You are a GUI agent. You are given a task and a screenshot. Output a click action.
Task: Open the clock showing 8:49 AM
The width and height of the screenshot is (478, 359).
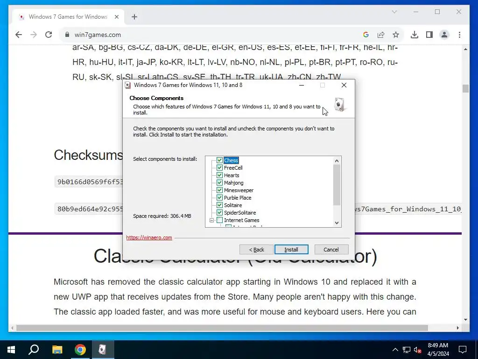pyautogui.click(x=438, y=350)
